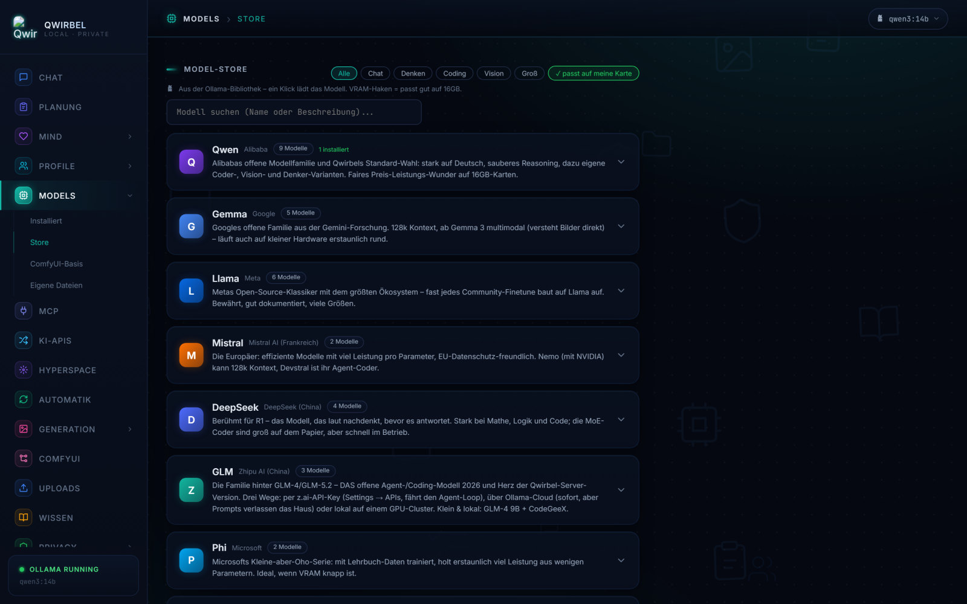967x604 pixels.
Task: Filter models by Chat
Action: coord(375,74)
